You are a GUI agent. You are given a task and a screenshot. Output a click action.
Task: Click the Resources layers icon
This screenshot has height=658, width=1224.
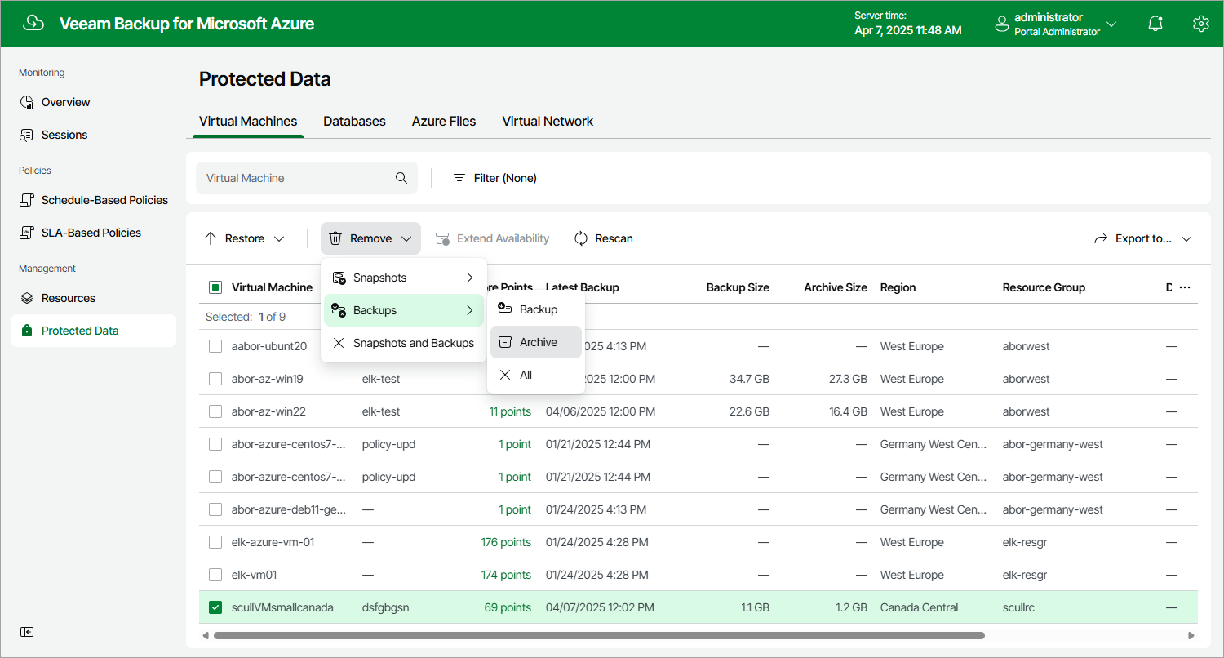pyautogui.click(x=27, y=298)
